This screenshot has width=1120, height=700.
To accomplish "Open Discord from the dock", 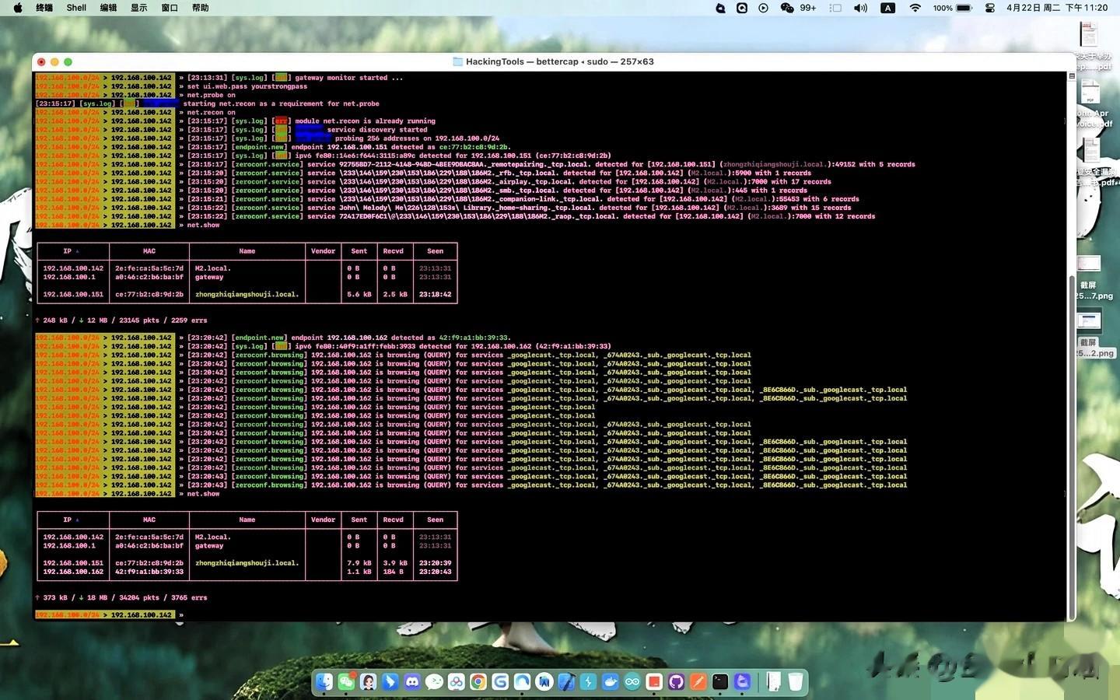I will (x=412, y=682).
